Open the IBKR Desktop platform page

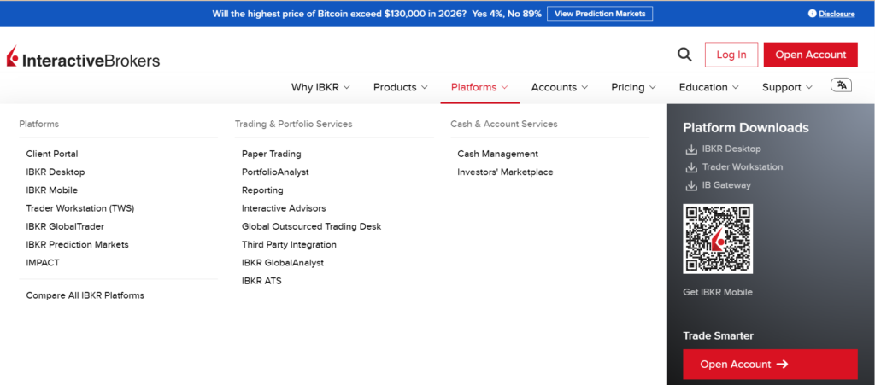tap(56, 172)
